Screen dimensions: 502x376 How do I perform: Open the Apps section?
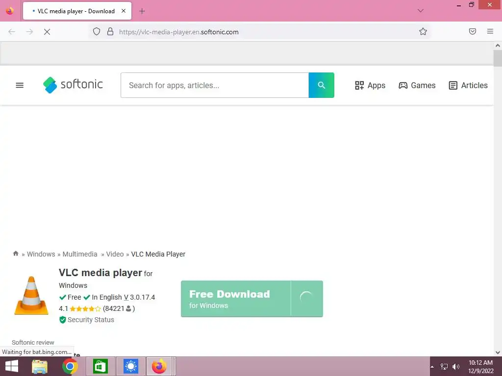370,85
